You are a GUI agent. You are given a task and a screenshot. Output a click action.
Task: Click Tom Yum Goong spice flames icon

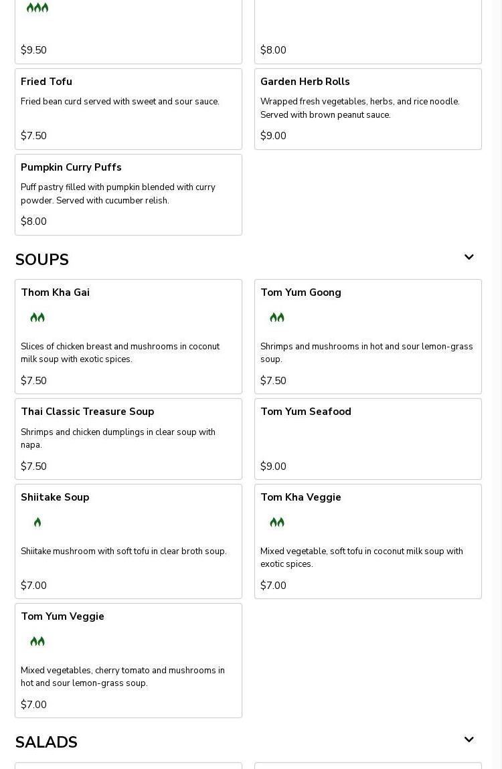(277, 317)
